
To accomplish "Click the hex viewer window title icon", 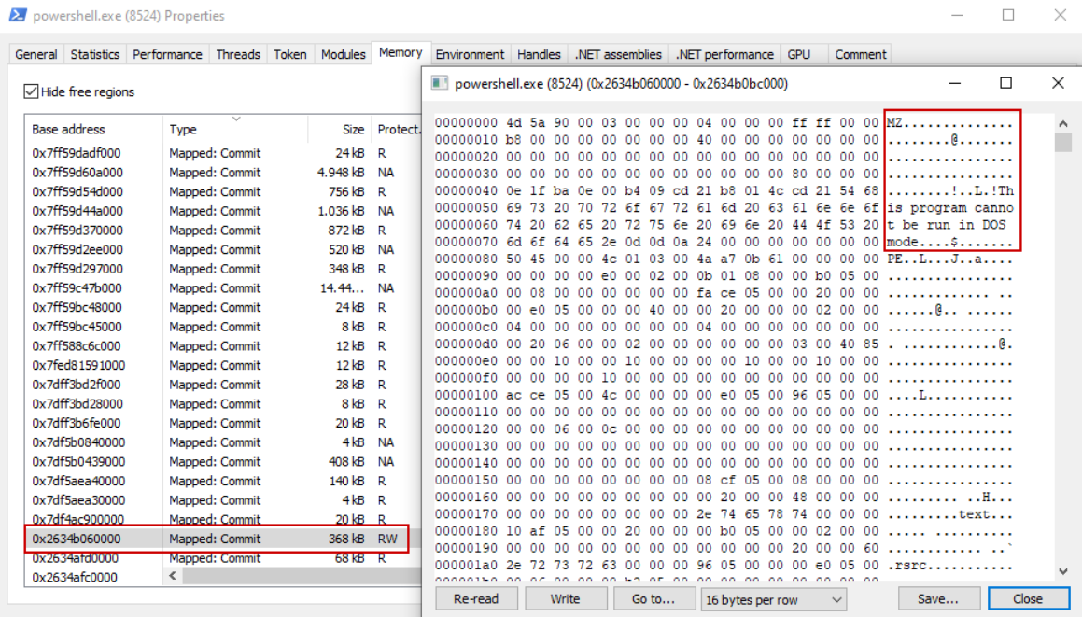I will point(439,83).
